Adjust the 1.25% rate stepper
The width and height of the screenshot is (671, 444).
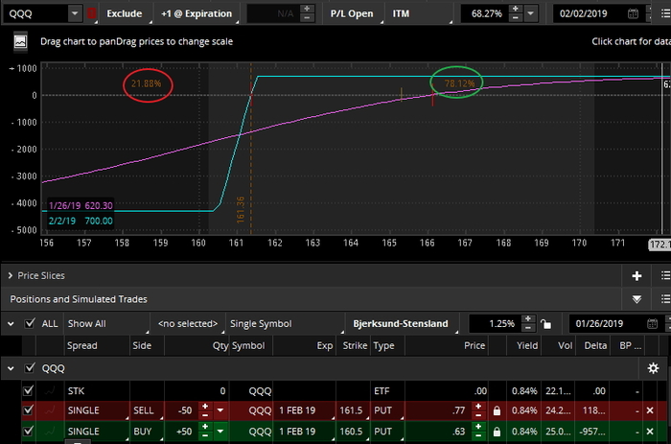[x=528, y=324]
